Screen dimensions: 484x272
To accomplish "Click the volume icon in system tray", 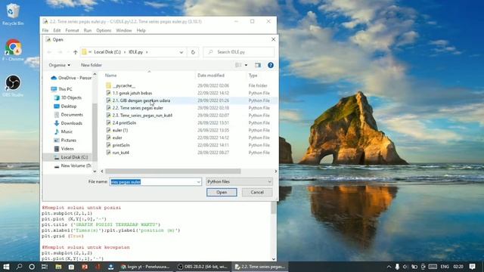I will click(x=405, y=267).
